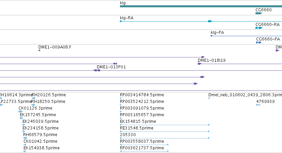Screen dimensions: 282x153
Task: Select RP003414784.5prime label
Action: click(x=142, y=95)
